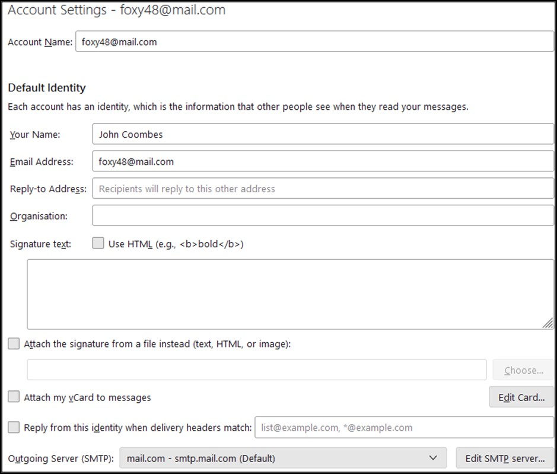Tick Attach the signature from a file

(14, 344)
